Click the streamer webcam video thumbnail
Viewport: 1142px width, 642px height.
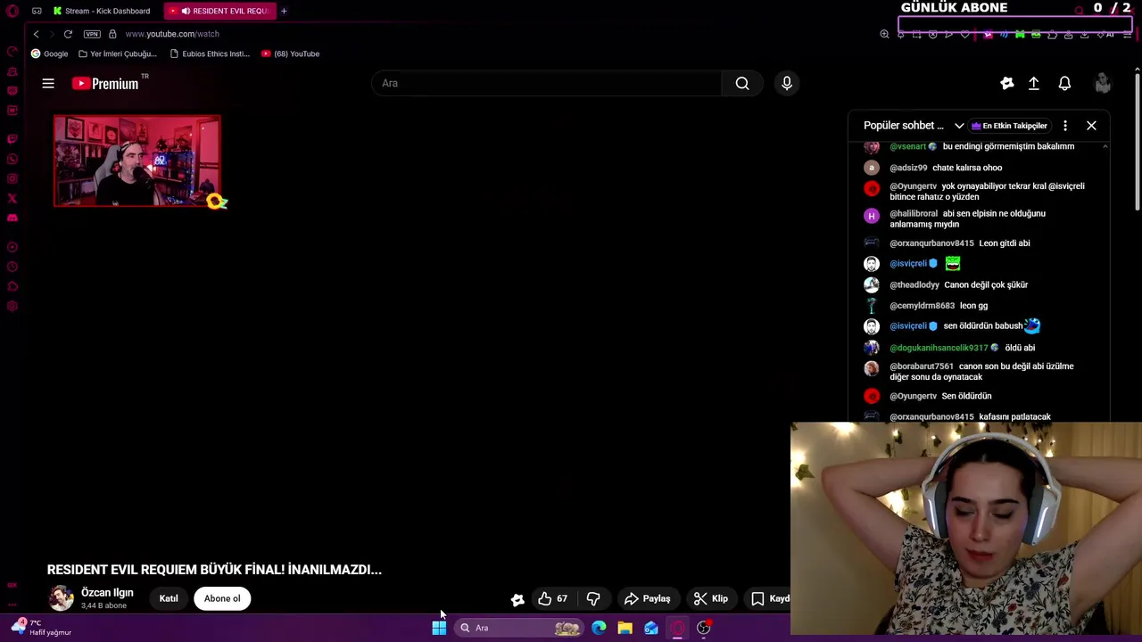coord(137,160)
